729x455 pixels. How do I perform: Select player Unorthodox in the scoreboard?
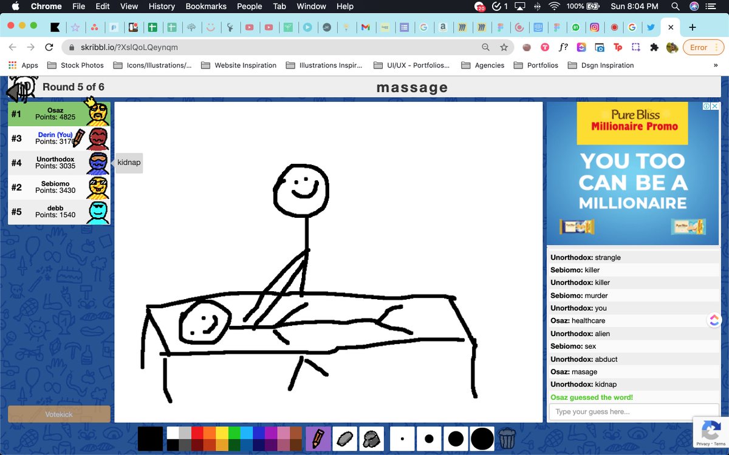click(x=59, y=163)
